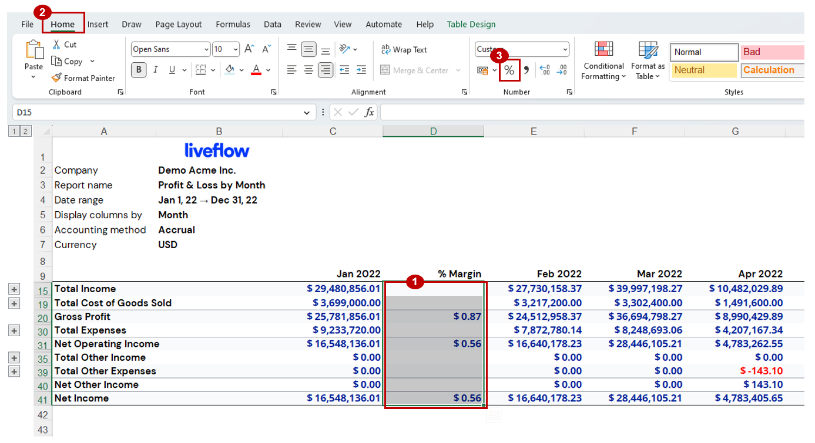Click the Format Painter brush icon
This screenshot has width=815, height=443.
click(56, 78)
